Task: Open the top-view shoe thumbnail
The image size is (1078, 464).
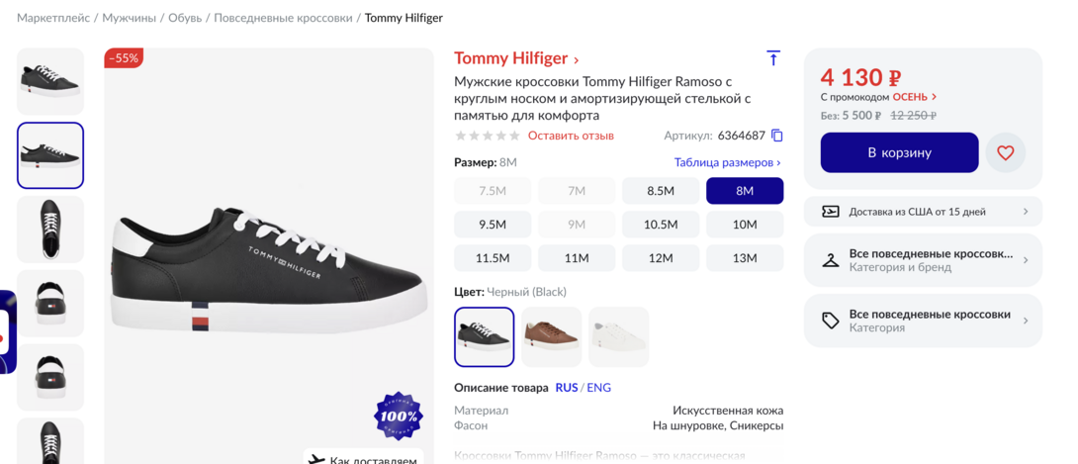Action: [50, 230]
